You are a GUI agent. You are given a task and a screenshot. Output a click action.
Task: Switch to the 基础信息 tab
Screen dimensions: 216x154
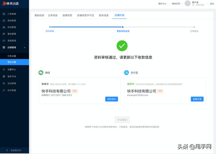39,15
